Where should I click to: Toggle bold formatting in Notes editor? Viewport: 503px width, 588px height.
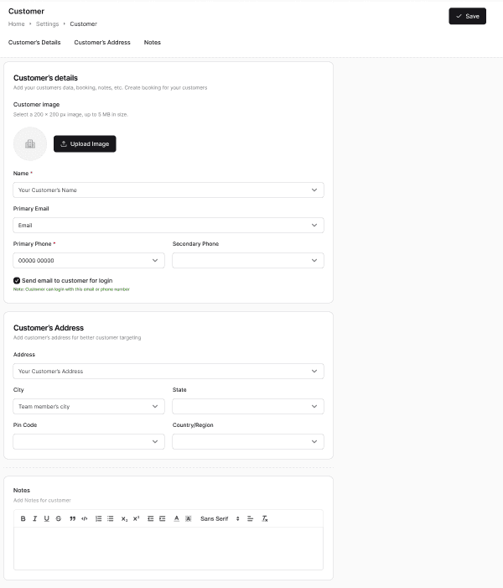(x=23, y=518)
